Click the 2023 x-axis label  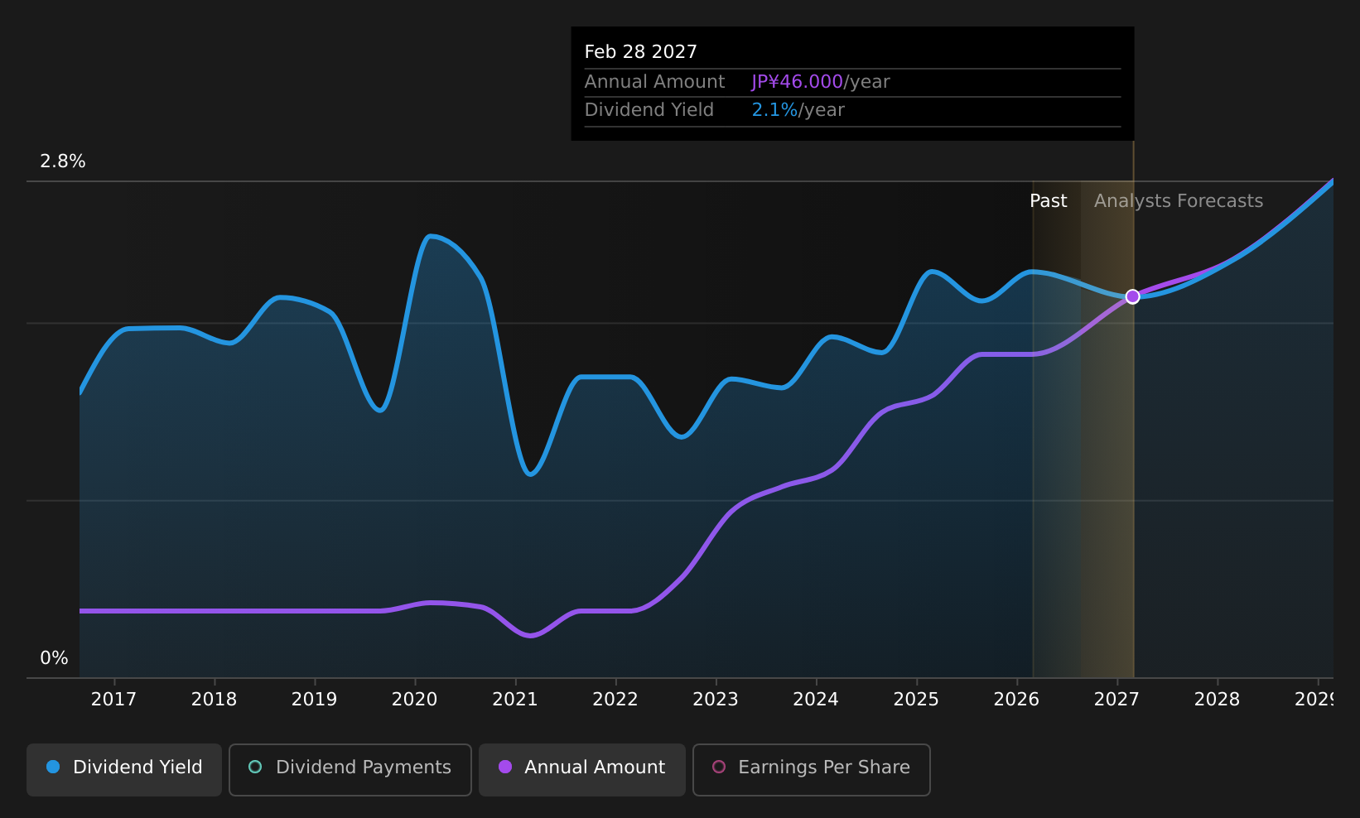[716, 700]
